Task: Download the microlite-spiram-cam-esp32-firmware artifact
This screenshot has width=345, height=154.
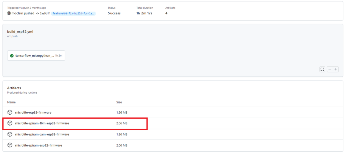Action: click(42, 134)
